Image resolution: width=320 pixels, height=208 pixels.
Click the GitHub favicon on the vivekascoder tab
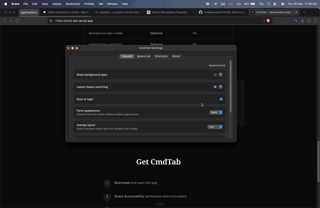[200, 12]
